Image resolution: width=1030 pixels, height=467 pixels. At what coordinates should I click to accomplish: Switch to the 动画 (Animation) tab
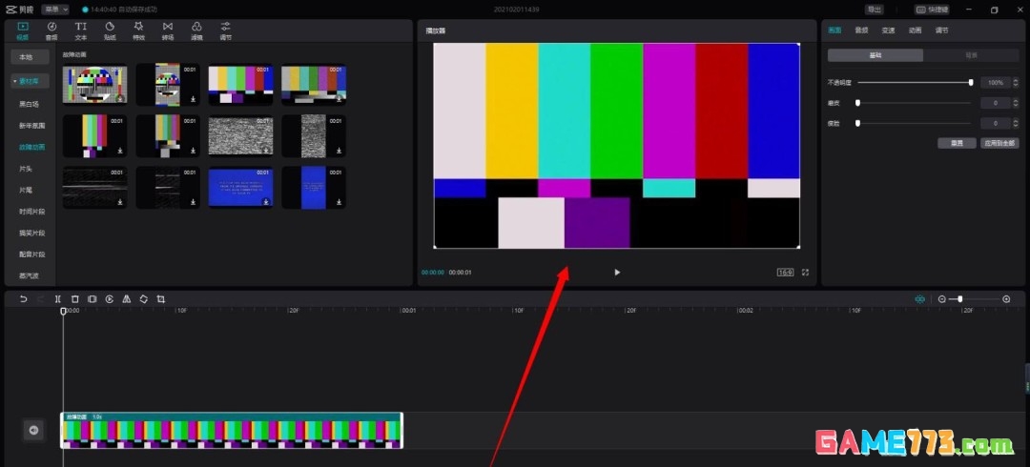(x=915, y=30)
